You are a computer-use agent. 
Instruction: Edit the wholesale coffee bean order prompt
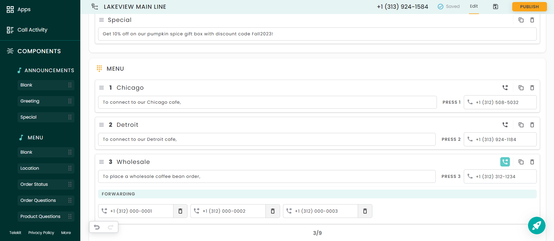(267, 176)
